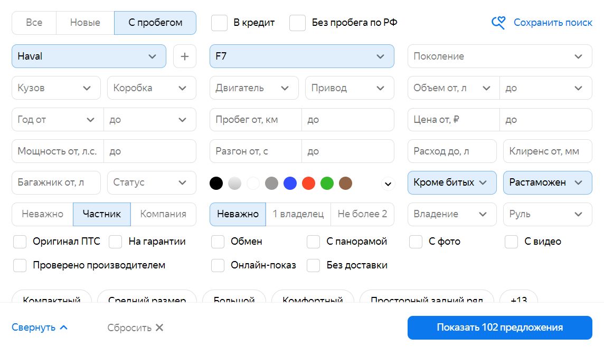Enable Оригинал ПТС checkbox
The width and height of the screenshot is (604, 347).
[x=20, y=242]
